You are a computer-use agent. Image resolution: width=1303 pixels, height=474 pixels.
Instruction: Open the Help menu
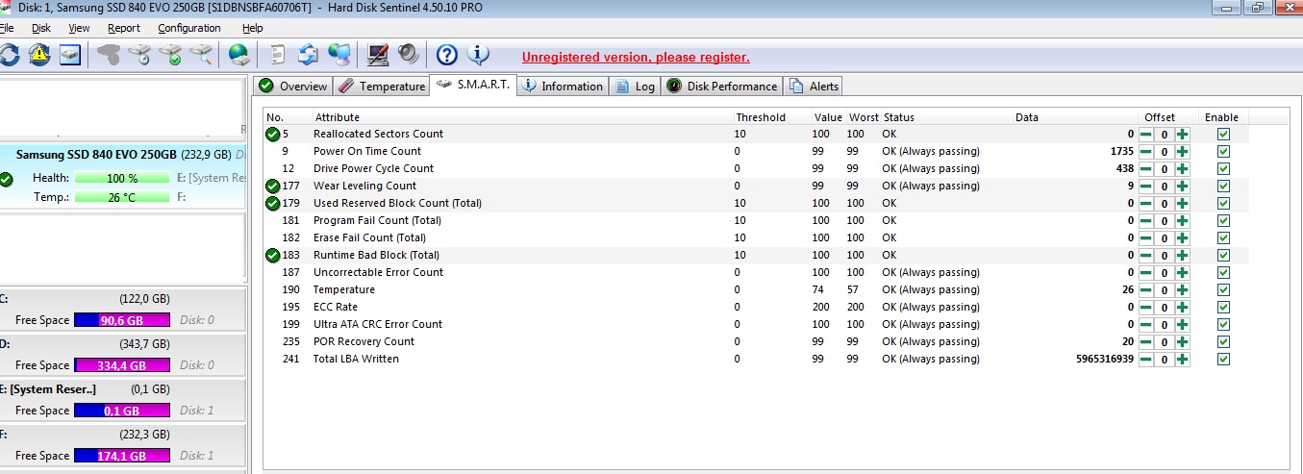252,28
